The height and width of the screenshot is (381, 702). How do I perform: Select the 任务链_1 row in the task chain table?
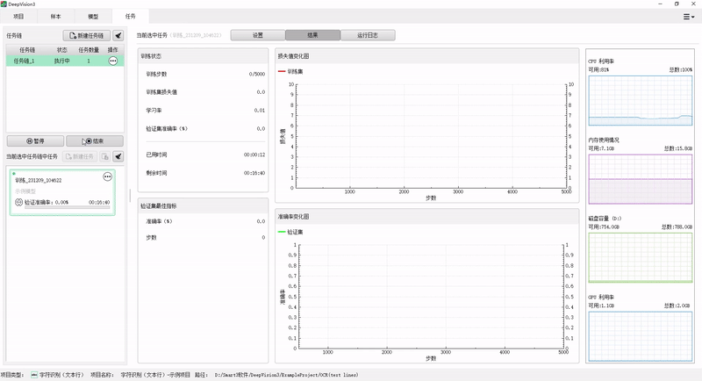coord(44,61)
